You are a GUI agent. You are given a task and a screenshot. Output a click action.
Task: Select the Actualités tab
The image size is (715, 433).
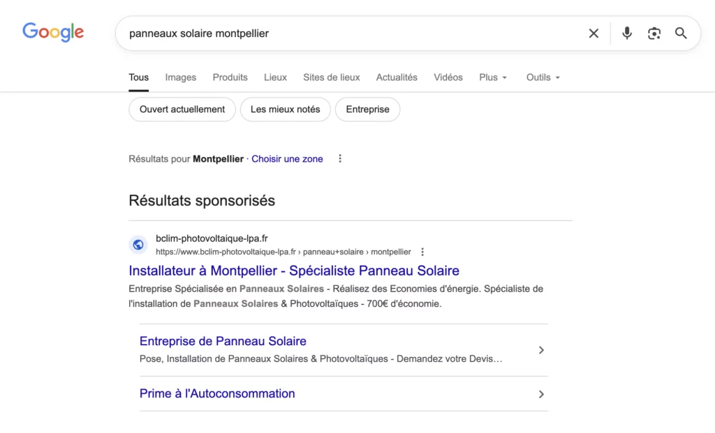point(397,77)
